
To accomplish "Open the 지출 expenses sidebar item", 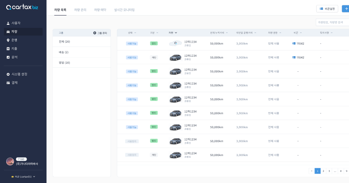I will pyautogui.click(x=23, y=49).
